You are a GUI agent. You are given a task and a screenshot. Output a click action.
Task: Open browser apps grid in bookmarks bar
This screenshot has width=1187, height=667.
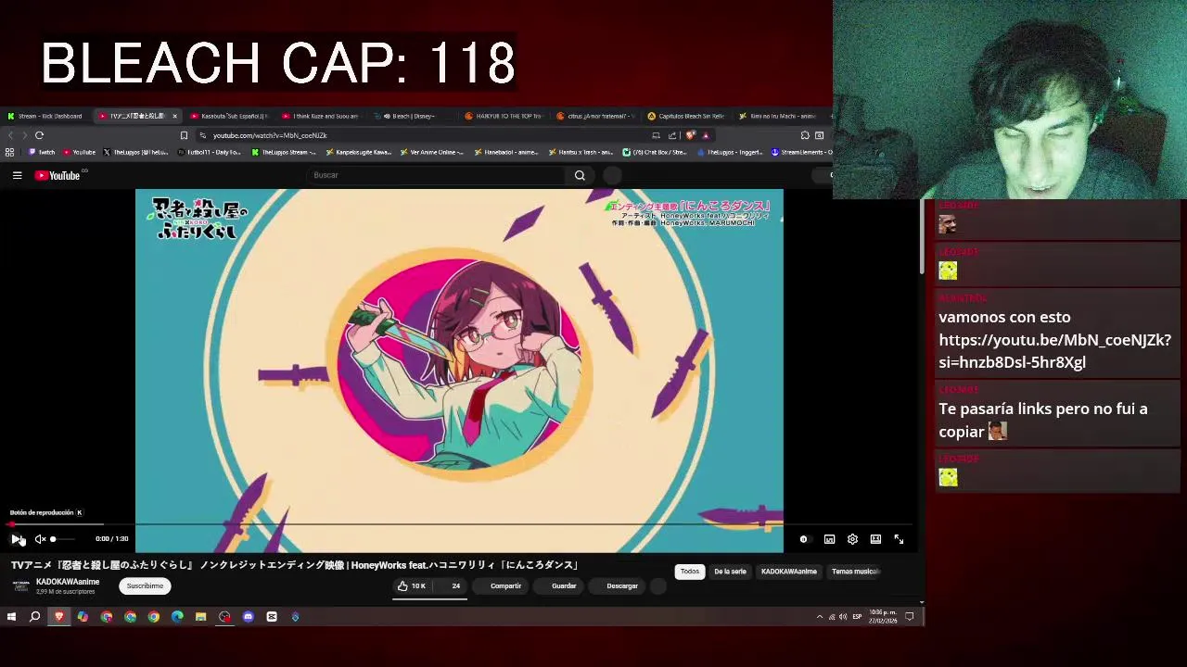click(x=9, y=152)
